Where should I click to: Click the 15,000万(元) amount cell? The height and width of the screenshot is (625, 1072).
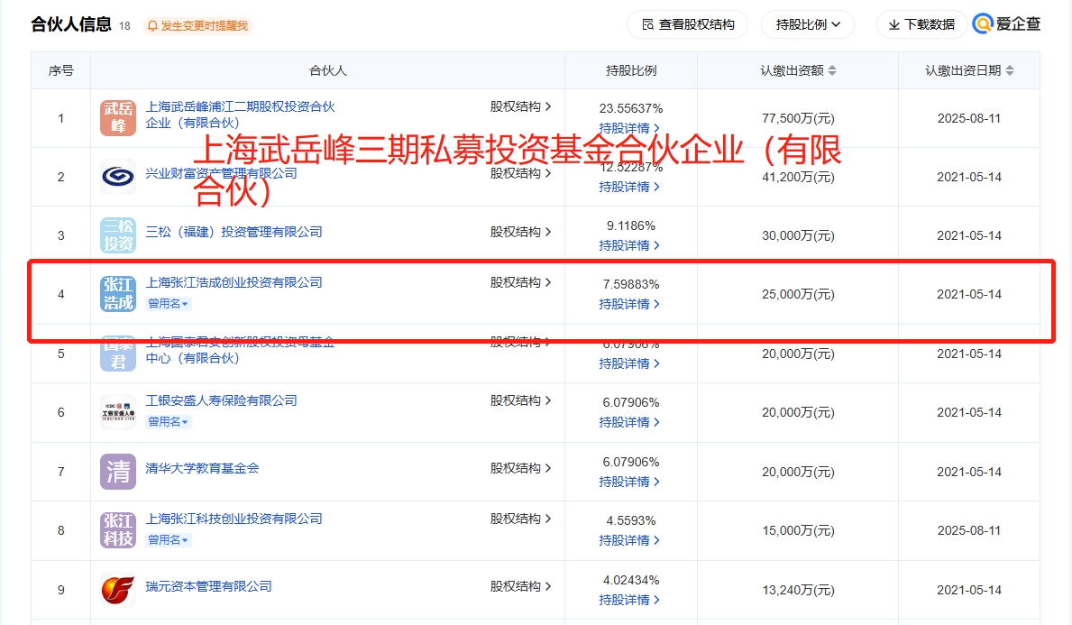click(798, 530)
